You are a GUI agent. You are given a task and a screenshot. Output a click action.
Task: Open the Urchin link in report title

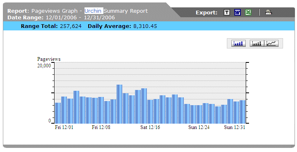coord(93,11)
